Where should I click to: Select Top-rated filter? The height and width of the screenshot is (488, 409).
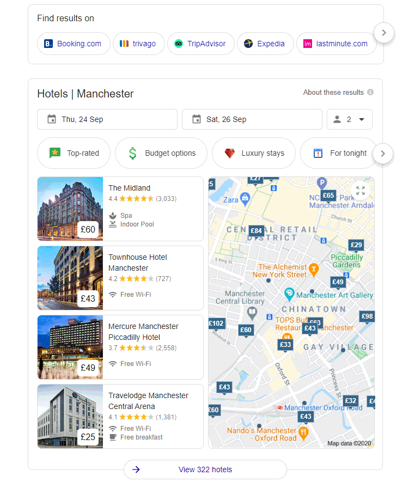(74, 153)
